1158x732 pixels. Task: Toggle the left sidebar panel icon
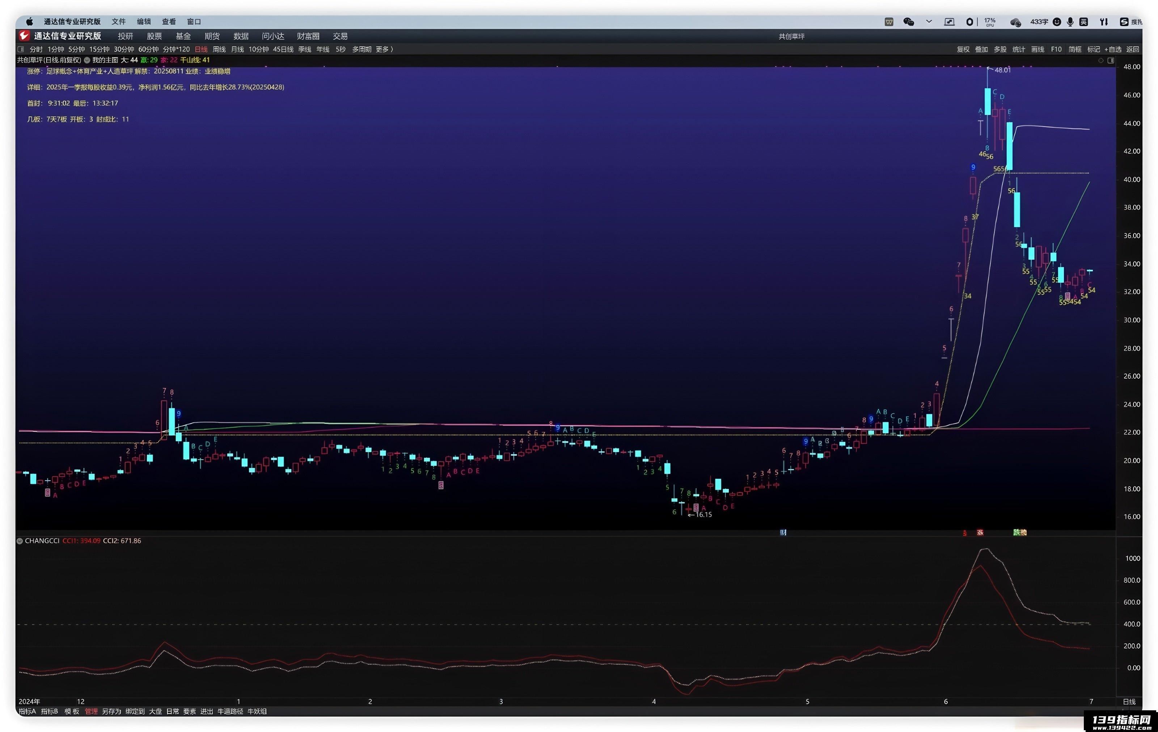21,49
